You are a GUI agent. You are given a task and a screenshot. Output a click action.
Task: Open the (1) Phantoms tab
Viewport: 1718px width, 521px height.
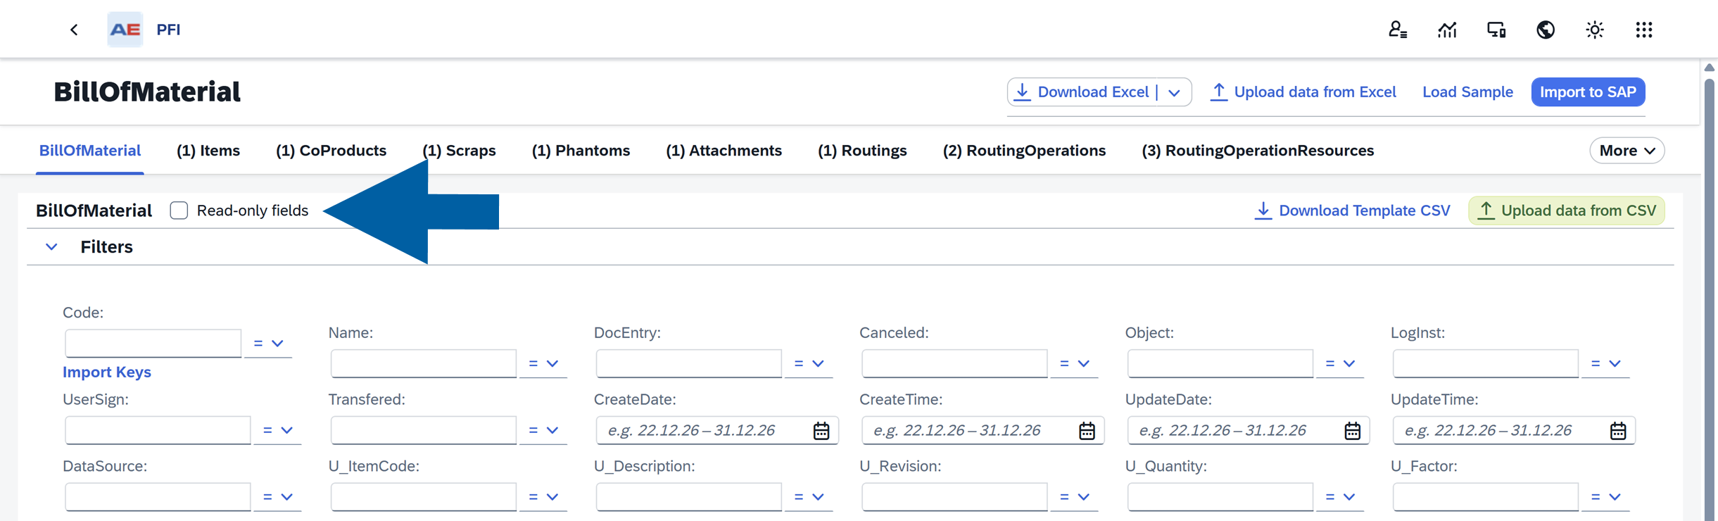[581, 151]
